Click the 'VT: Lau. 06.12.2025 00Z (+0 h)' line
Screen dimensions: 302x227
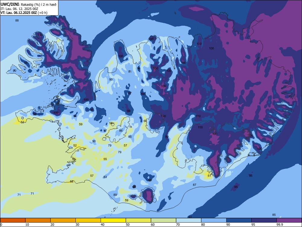tap(24, 13)
